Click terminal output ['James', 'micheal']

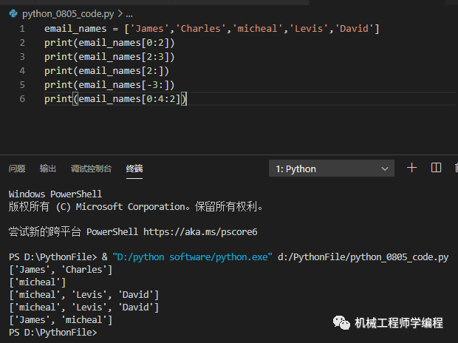[x=61, y=320]
